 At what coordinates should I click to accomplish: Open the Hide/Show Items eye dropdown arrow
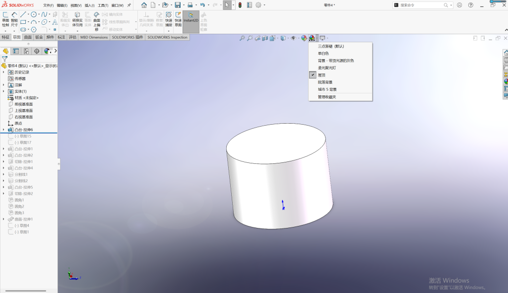298,38
